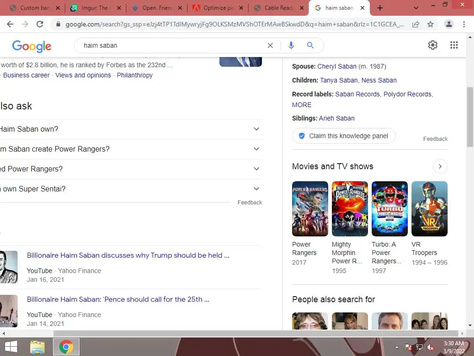Switch to the Cable Ready tab
The width and height of the screenshot is (474, 356).
coord(278,8)
